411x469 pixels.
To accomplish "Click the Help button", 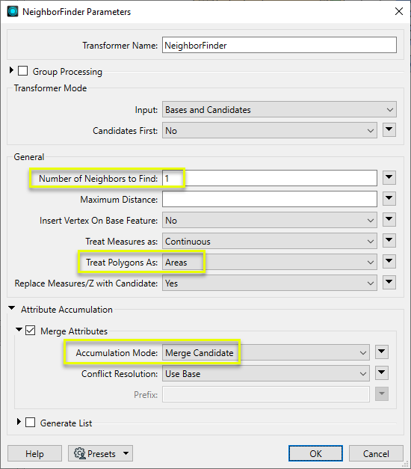I will click(x=34, y=453).
